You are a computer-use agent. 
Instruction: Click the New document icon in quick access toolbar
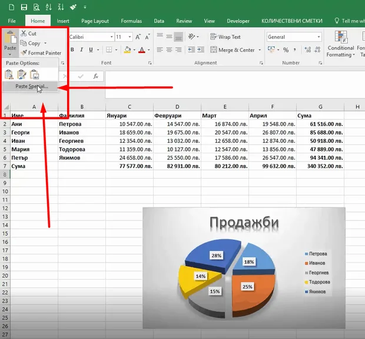coord(11,7)
